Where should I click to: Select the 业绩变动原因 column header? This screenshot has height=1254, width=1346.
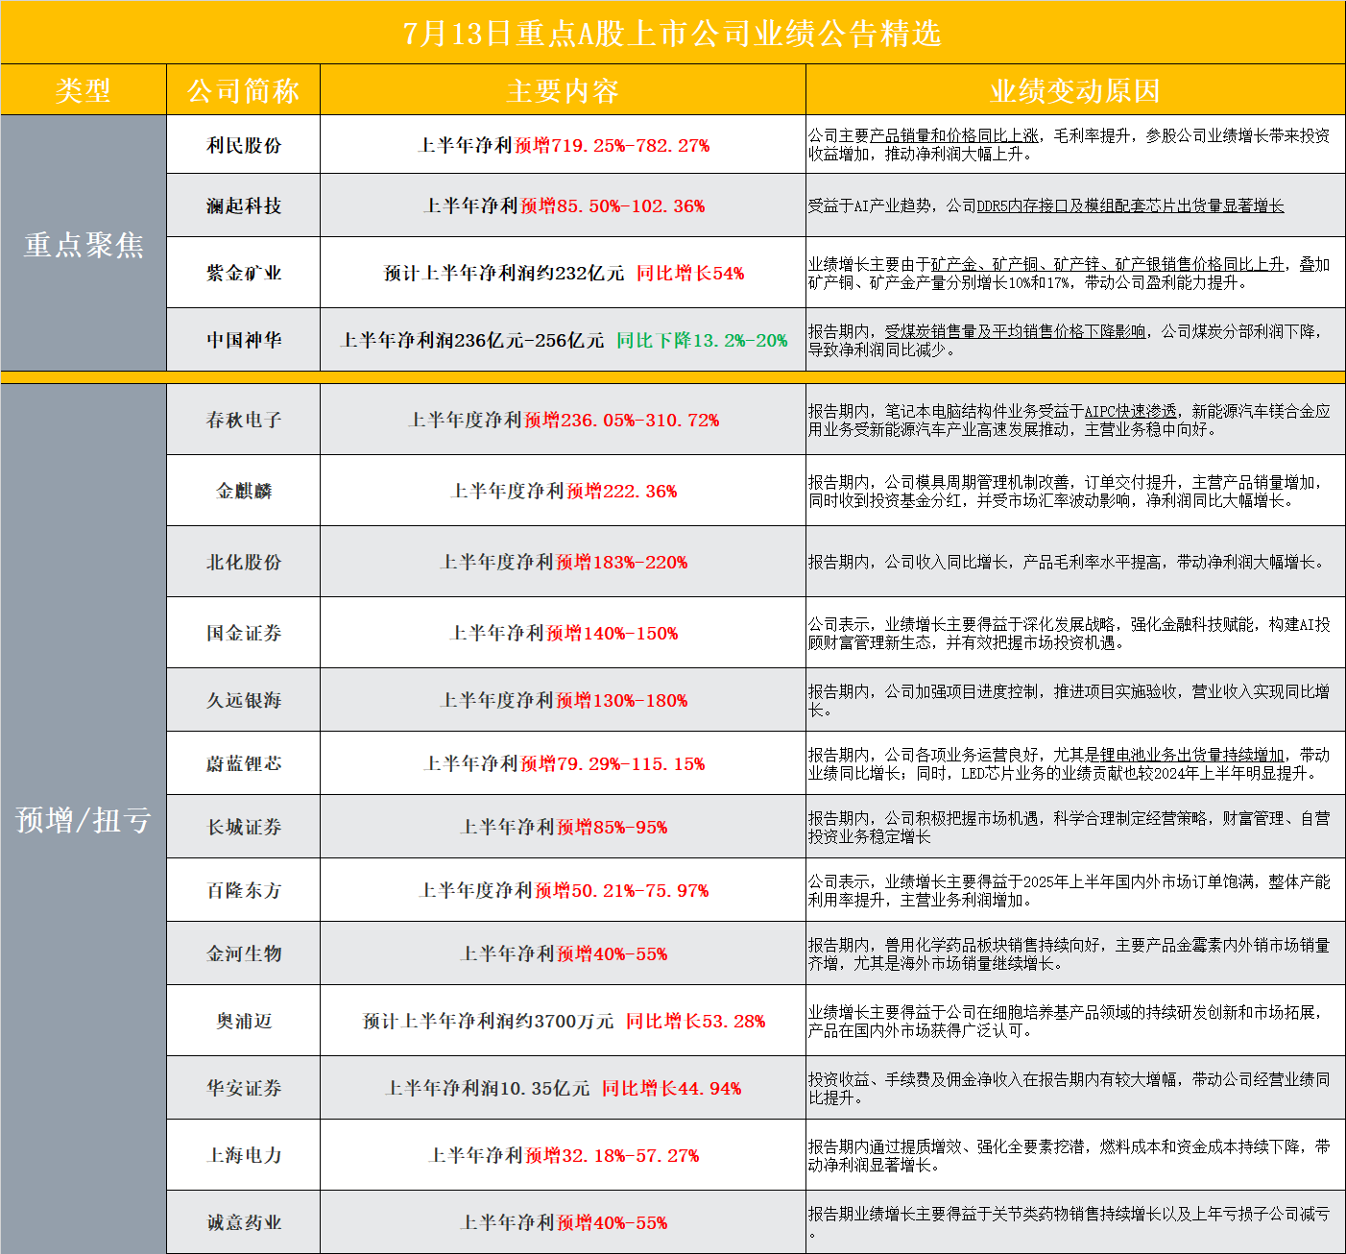(x=1075, y=90)
